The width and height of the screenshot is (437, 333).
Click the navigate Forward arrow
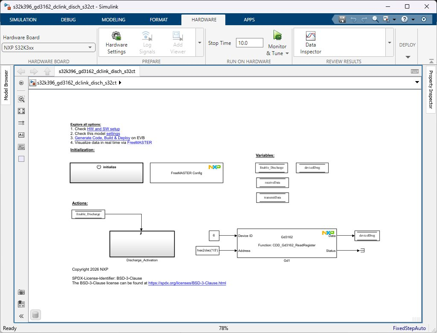34,71
